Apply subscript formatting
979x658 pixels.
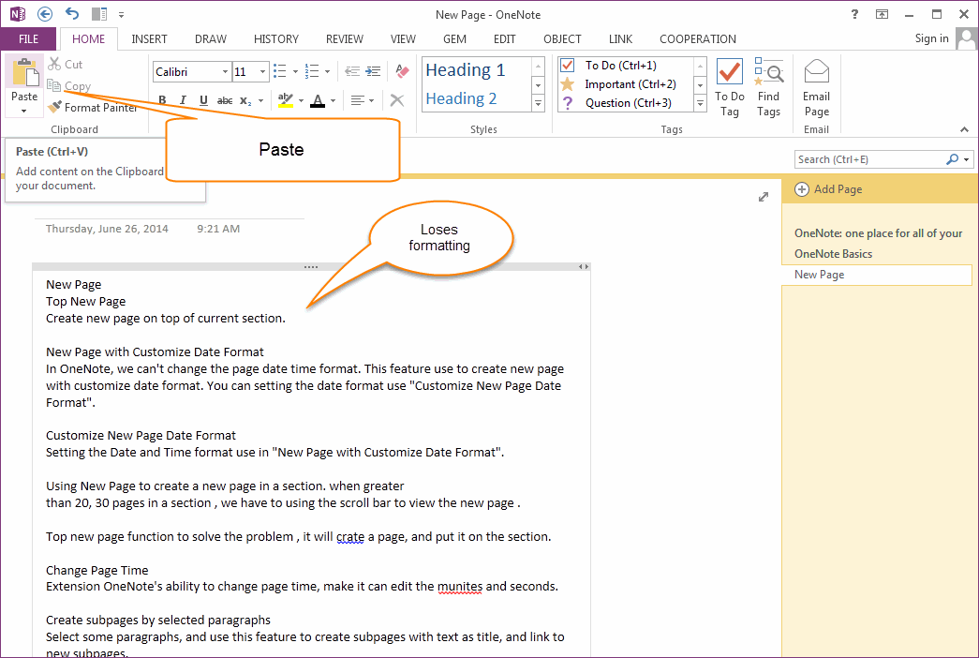pyautogui.click(x=245, y=100)
